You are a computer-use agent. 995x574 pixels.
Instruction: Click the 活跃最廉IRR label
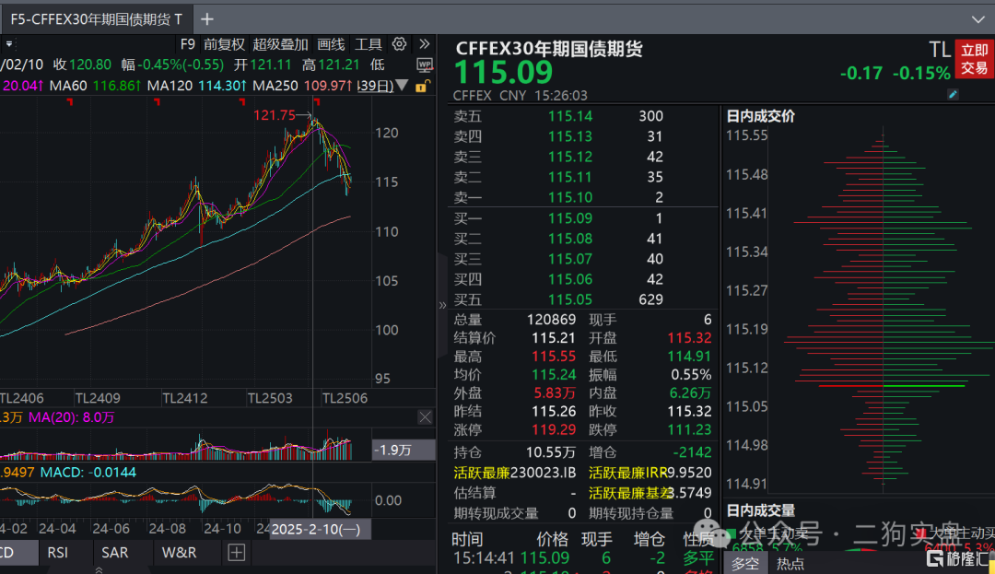point(628,473)
